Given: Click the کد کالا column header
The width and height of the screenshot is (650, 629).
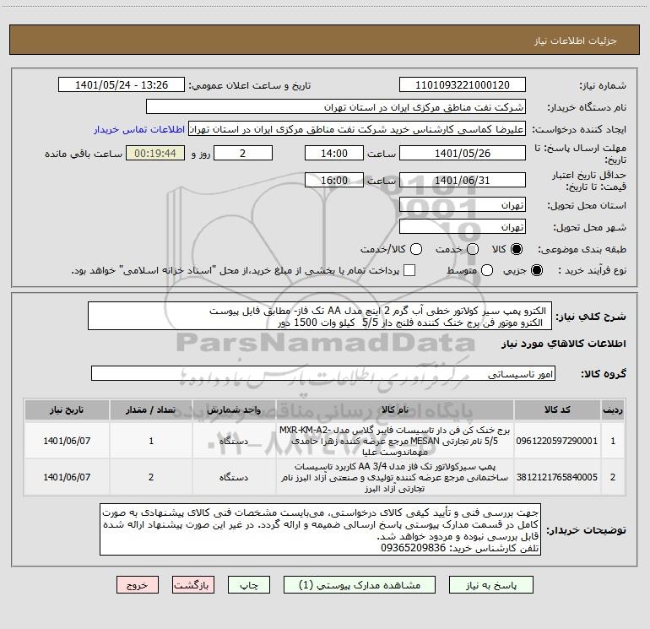Looking at the screenshot, I should click(x=557, y=409).
